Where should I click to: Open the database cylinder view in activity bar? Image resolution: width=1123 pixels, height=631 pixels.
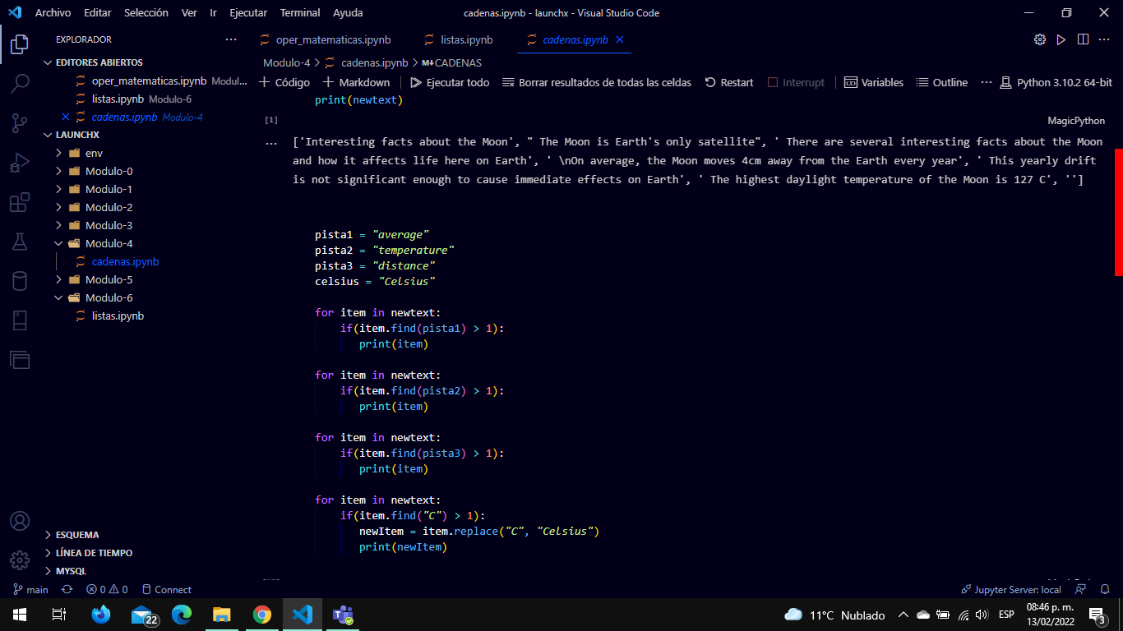pos(20,281)
